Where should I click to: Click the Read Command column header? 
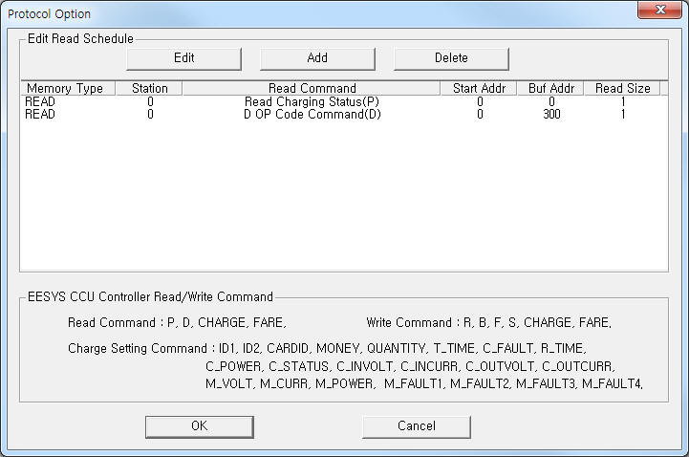tap(312, 88)
